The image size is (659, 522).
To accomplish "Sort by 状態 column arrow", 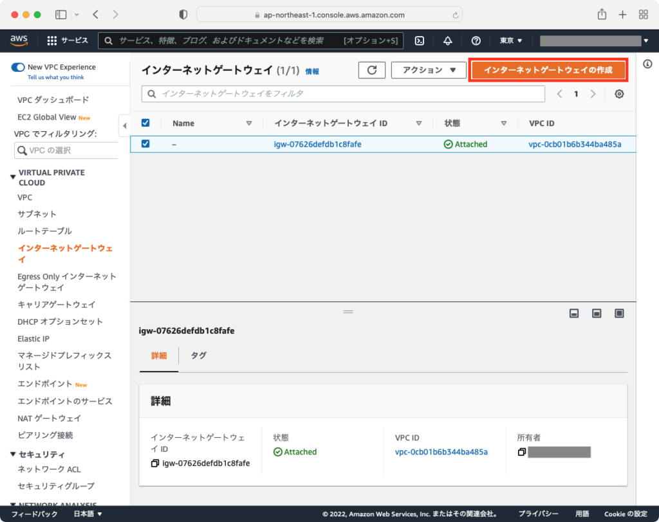I will 503,123.
